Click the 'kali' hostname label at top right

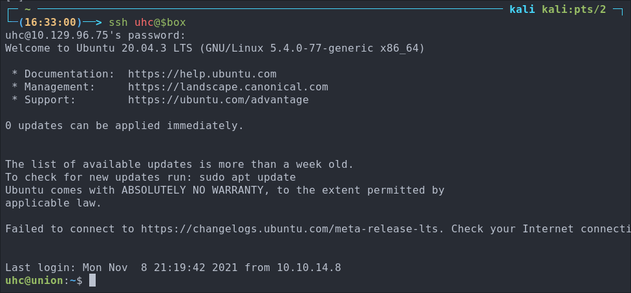522,10
